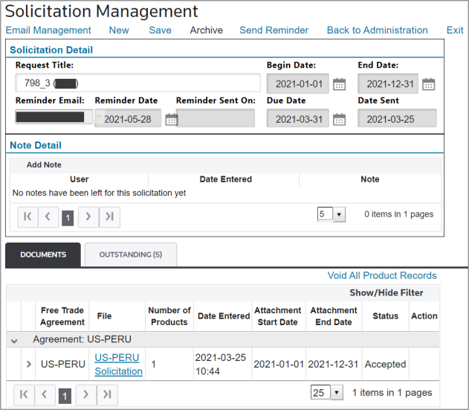
Task: Switch to the OUTSTANDING (5) tab
Action: click(131, 254)
